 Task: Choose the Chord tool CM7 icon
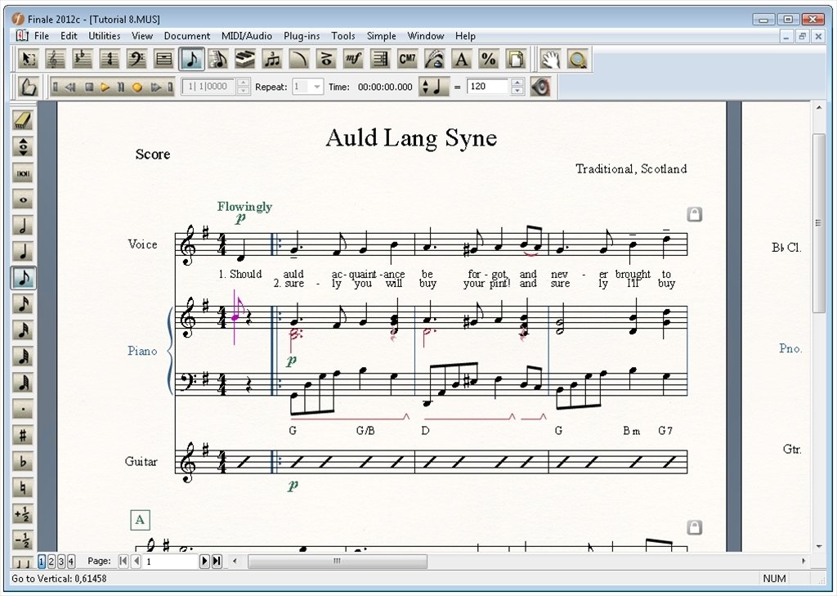click(408, 59)
